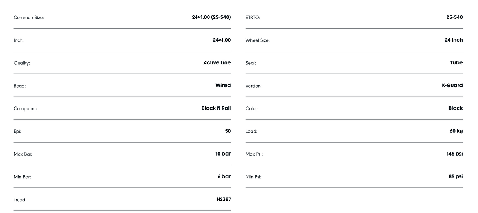Click the Wheel Size label
Image resolution: width=478 pixels, height=213 pixels.
pos(258,40)
